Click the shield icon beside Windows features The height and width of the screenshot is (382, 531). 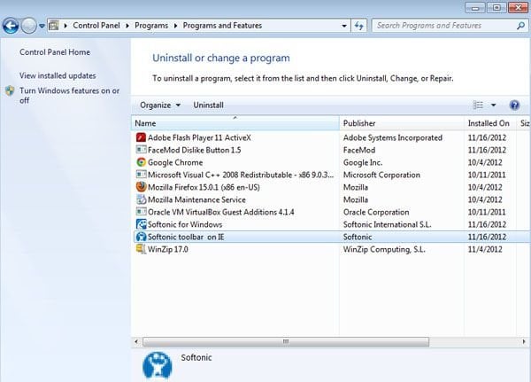coord(10,91)
